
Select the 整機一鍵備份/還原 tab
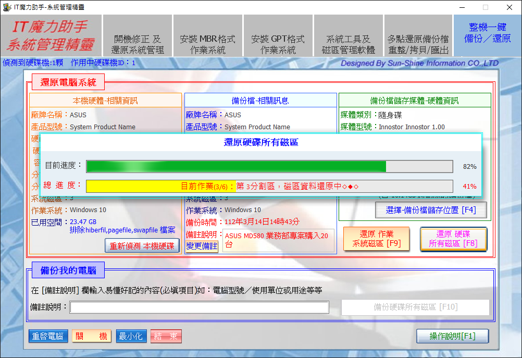click(487, 33)
